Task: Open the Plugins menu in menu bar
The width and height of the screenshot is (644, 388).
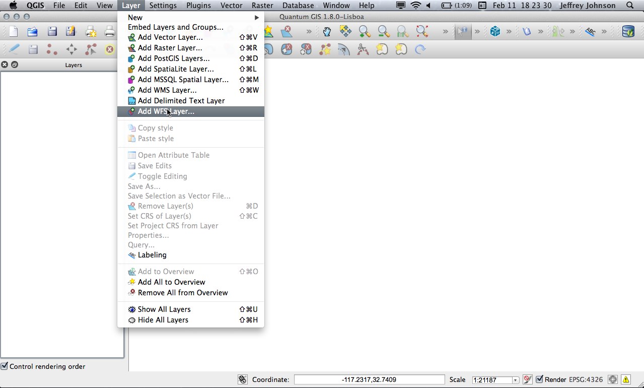Action: point(198,6)
